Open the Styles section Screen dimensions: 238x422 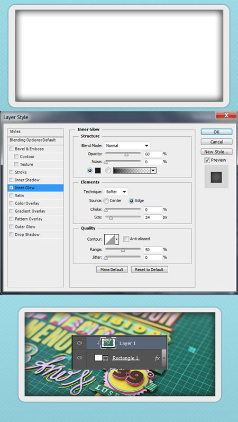[x=35, y=132]
